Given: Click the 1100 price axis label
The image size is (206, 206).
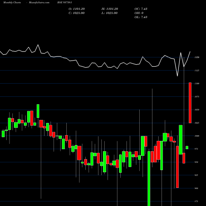Looking at the screenshot, I should coord(197,84).
